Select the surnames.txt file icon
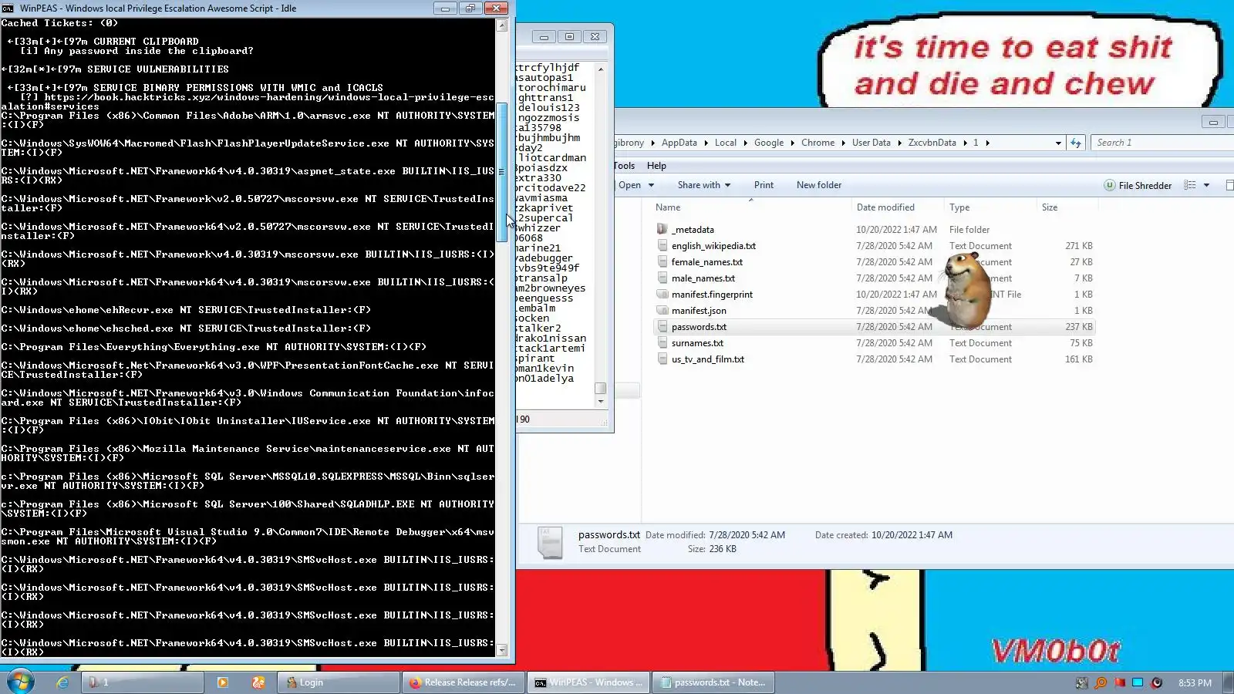 click(662, 342)
